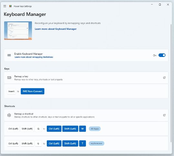This screenshot has height=156, width=174.
Task: Click the keyboard icon beside Remap a key
Action: tap(9, 78)
